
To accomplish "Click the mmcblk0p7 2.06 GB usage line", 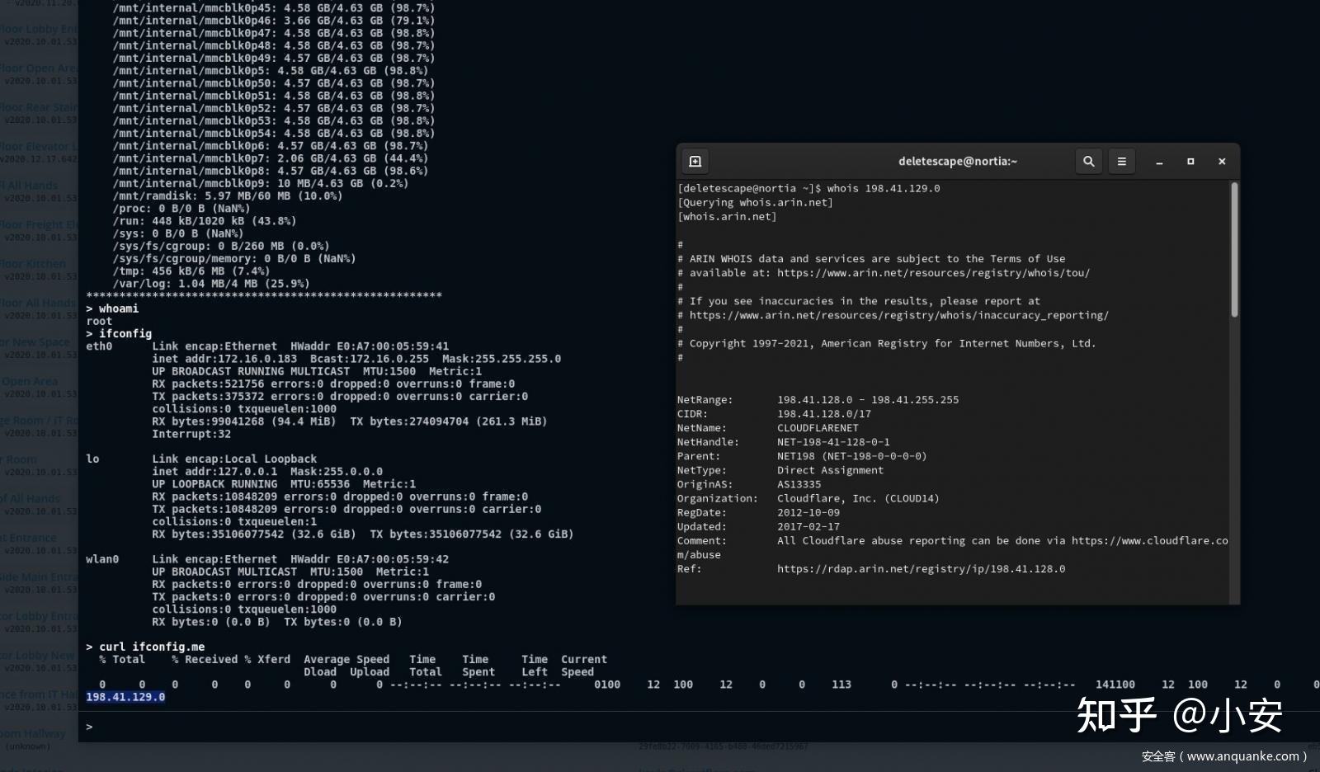I will pos(271,158).
